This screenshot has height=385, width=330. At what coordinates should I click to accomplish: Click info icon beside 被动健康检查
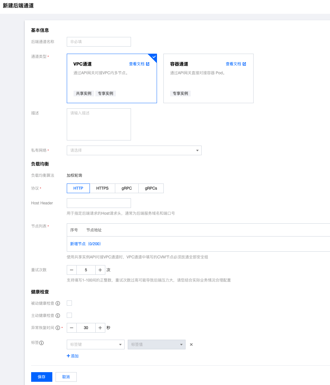58,303
